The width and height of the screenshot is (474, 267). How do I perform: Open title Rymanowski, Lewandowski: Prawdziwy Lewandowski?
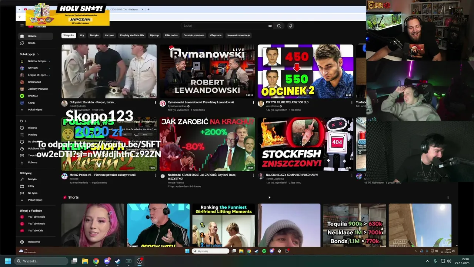coord(201,102)
